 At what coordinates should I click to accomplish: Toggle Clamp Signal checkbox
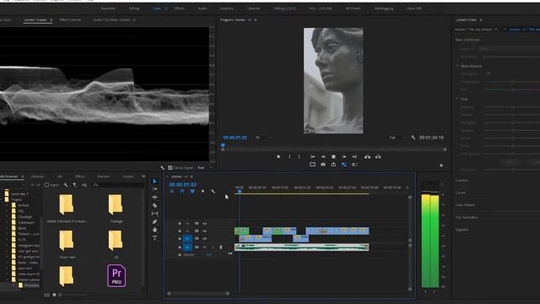pyautogui.click(x=170, y=168)
